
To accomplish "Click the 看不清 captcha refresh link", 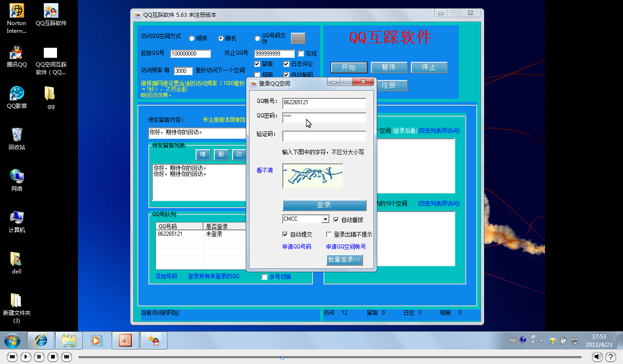I will 265,171.
